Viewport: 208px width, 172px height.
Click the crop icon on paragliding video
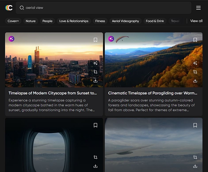pos(195,72)
